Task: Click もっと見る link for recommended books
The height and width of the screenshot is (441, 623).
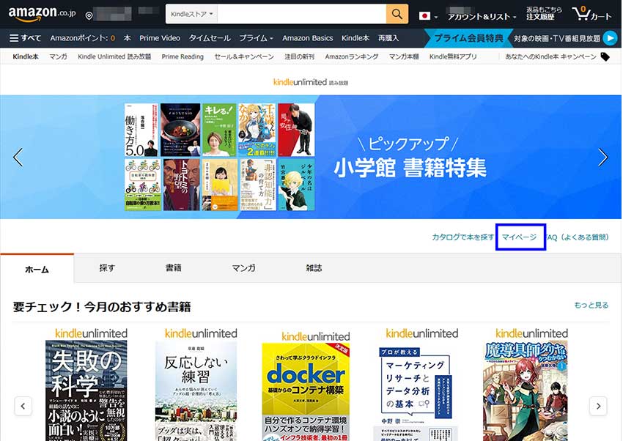Action: click(x=591, y=305)
